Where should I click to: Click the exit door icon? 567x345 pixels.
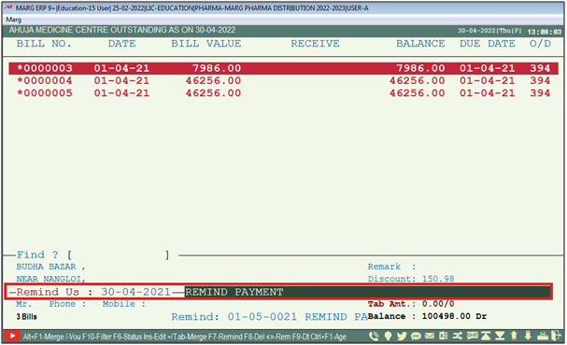coord(557,336)
